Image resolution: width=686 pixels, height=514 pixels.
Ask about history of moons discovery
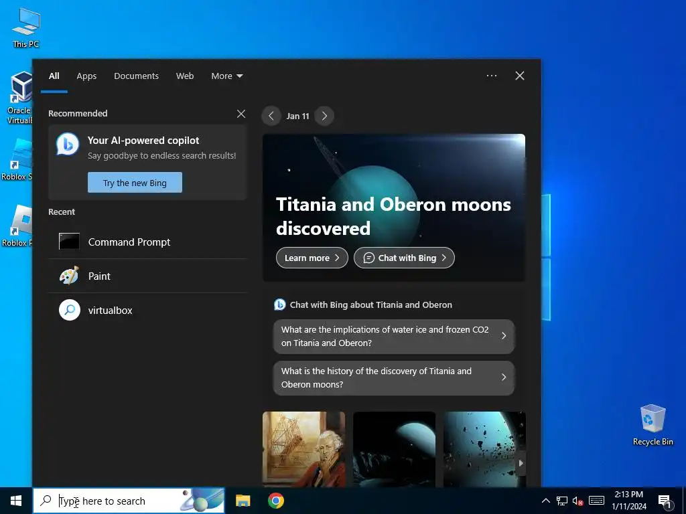[x=394, y=377]
